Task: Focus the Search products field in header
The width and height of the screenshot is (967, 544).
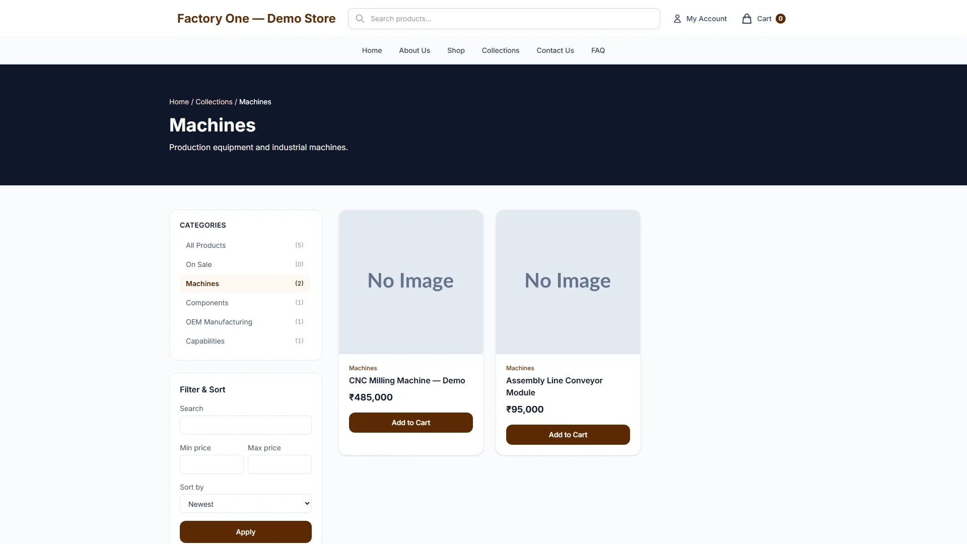Action: [504, 19]
